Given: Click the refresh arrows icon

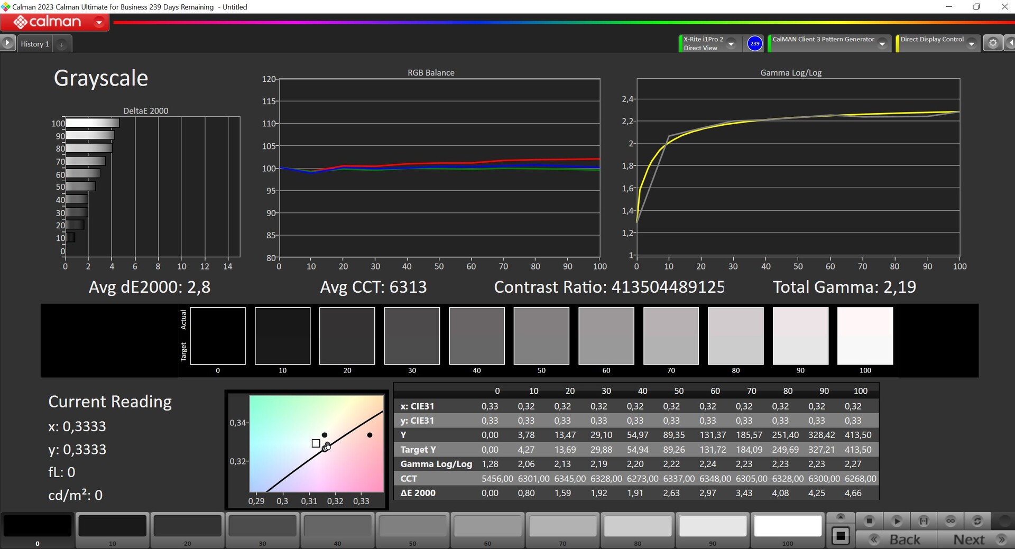Looking at the screenshot, I should coord(977,521).
